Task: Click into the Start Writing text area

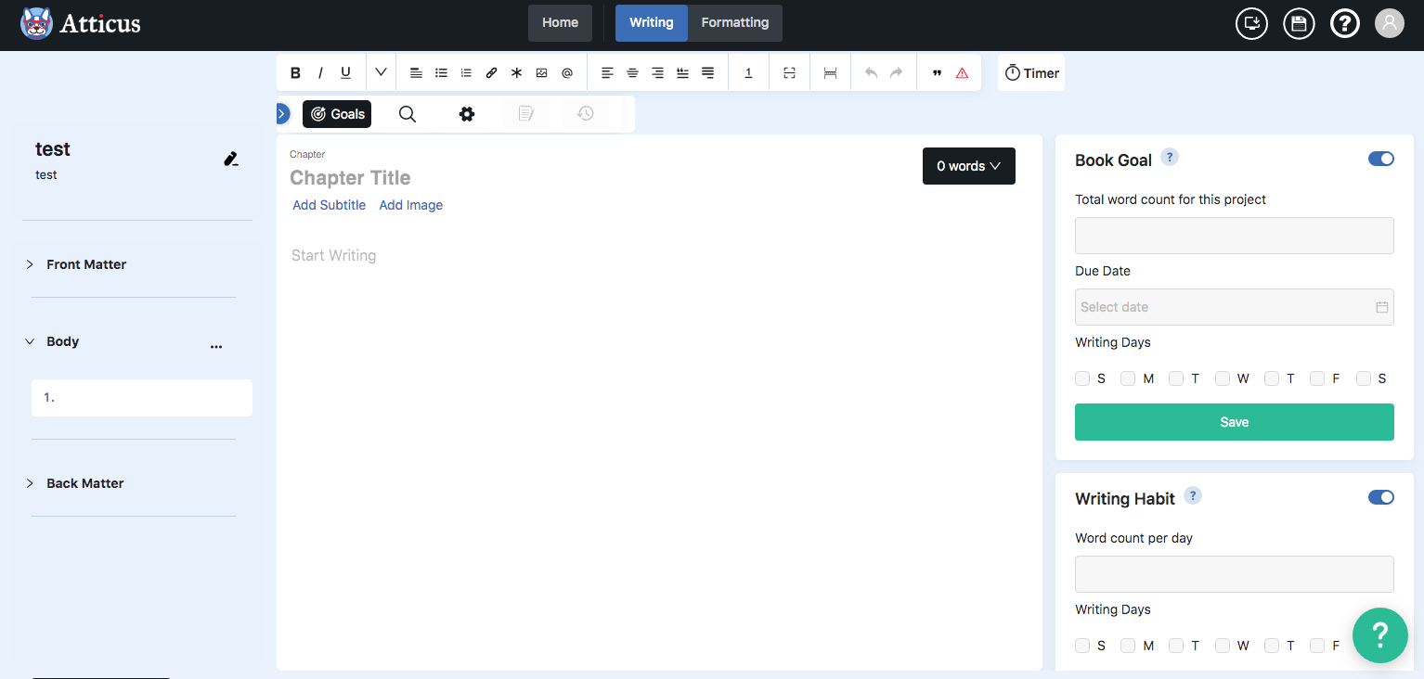Action: click(333, 255)
